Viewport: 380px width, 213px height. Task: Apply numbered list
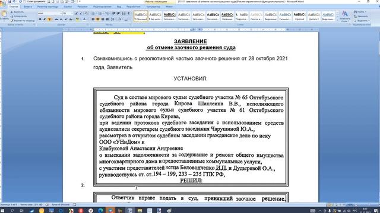click(x=100, y=13)
